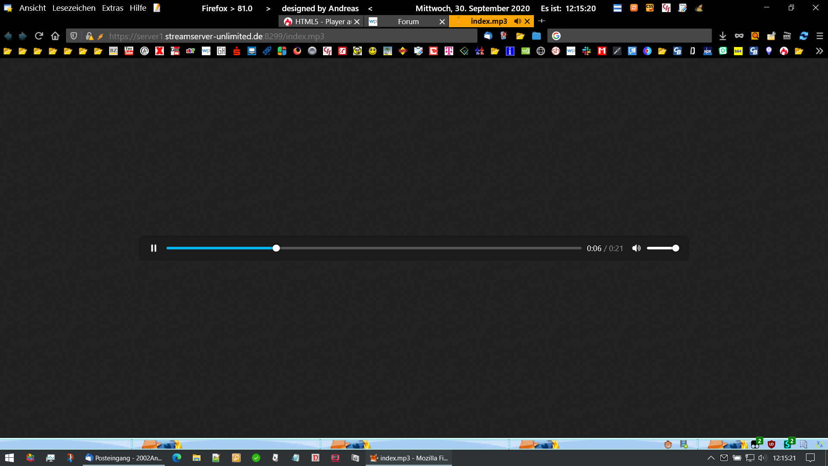The width and height of the screenshot is (828, 466).
Task: Open the eBay bookmark
Action: coord(191,51)
